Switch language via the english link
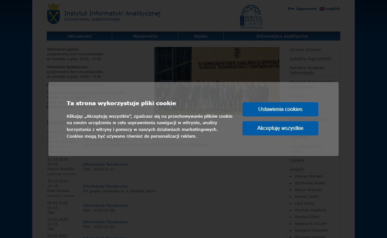Viewport: 387px width, 238px height. point(333,9)
